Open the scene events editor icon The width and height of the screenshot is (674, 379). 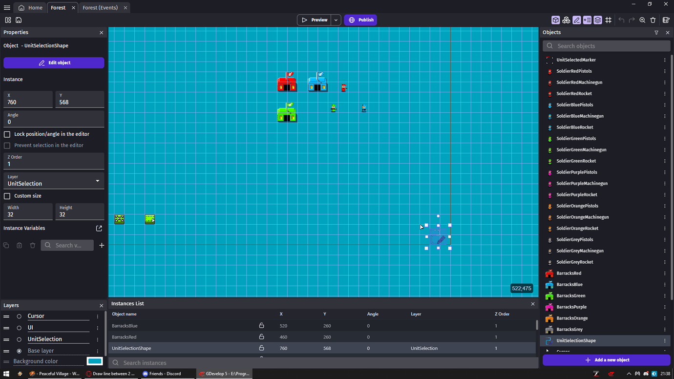[x=666, y=20]
